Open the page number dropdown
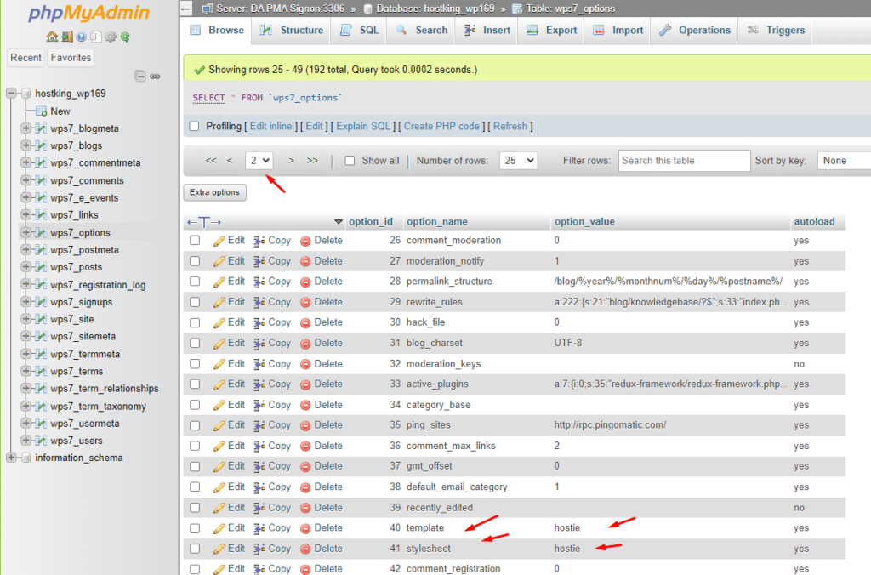Viewport: 871px width, 575px height. click(x=259, y=160)
